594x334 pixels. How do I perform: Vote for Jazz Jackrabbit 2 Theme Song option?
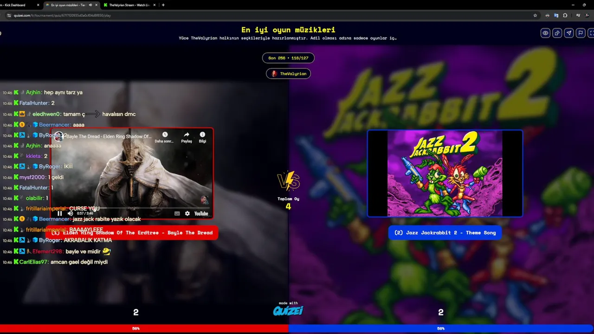(x=445, y=232)
